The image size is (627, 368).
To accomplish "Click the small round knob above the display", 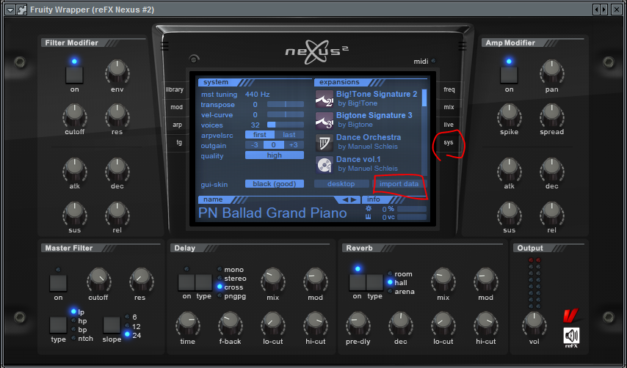I will (194, 59).
